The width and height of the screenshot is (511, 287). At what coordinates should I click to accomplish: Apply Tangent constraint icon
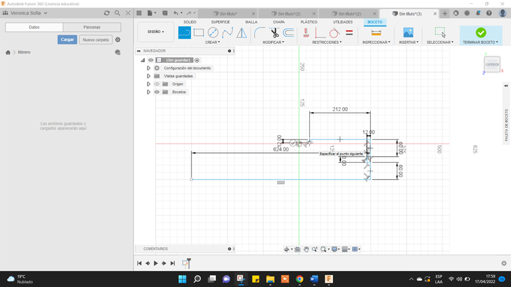point(334,33)
